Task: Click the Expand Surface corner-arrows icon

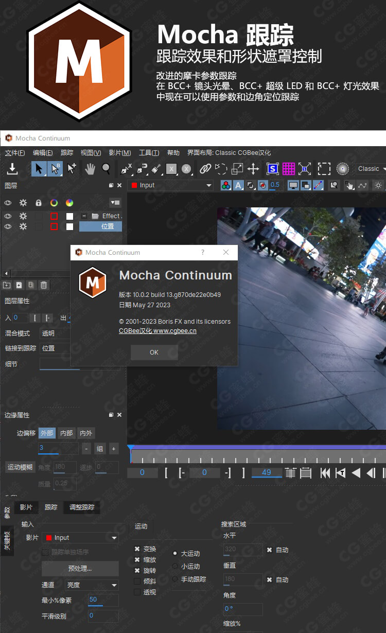Action: pyautogui.click(x=305, y=168)
